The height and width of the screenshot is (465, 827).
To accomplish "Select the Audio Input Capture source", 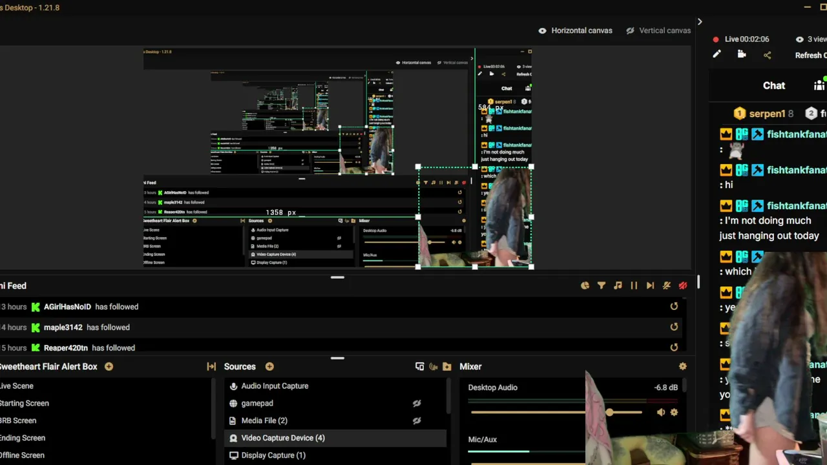I will tap(335, 386).
